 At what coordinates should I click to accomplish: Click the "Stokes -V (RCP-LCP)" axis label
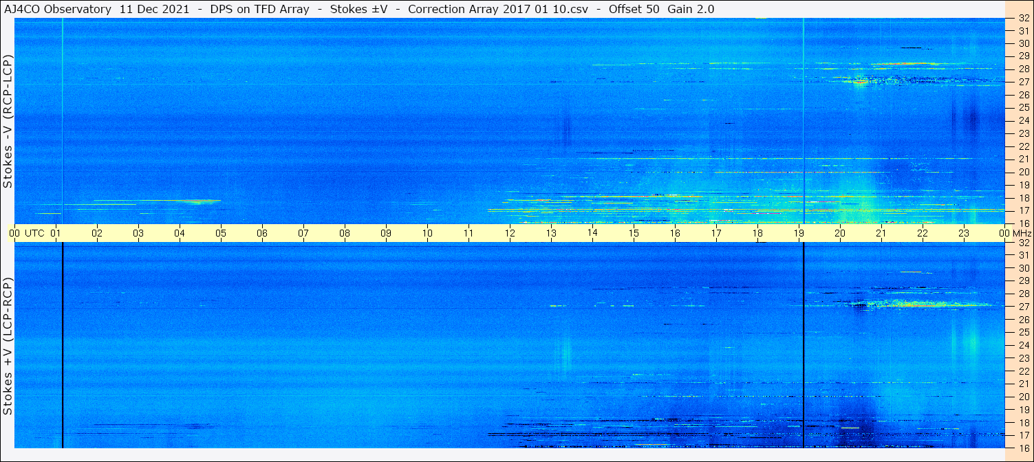pos(8,122)
